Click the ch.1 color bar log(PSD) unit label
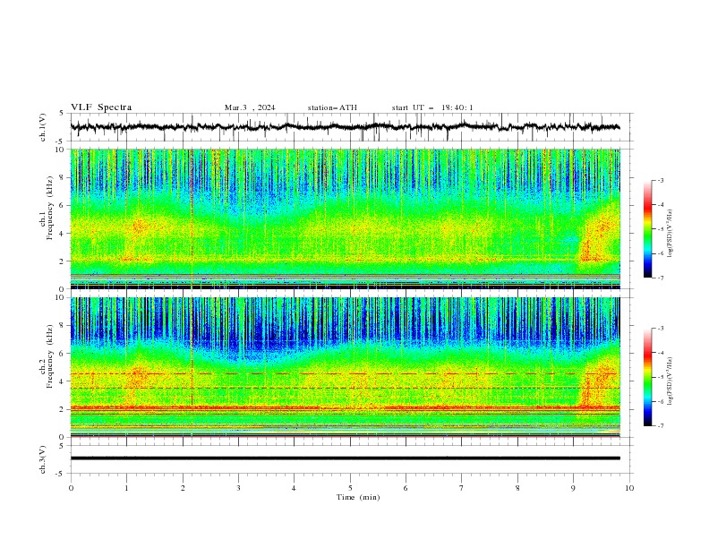This screenshot has width=709, height=548. [x=671, y=234]
